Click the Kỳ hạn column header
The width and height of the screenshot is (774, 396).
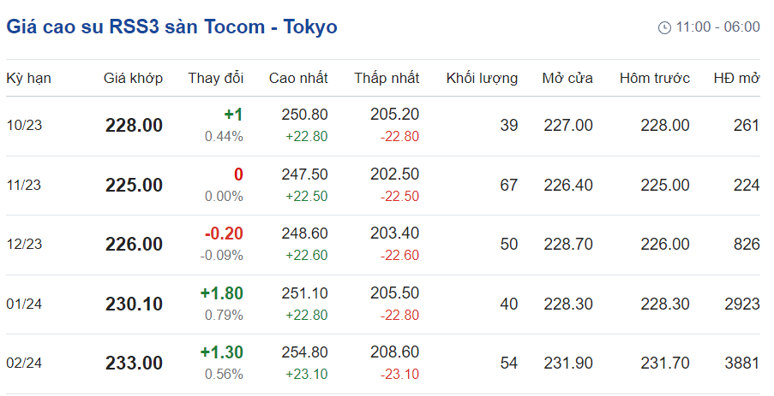pyautogui.click(x=28, y=79)
